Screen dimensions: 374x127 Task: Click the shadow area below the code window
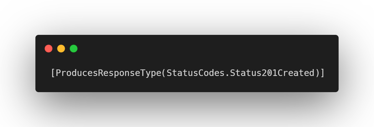pyautogui.click(x=187, y=104)
